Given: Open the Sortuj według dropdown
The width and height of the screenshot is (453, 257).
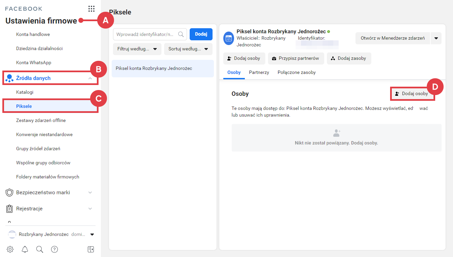Looking at the screenshot, I should (x=188, y=49).
